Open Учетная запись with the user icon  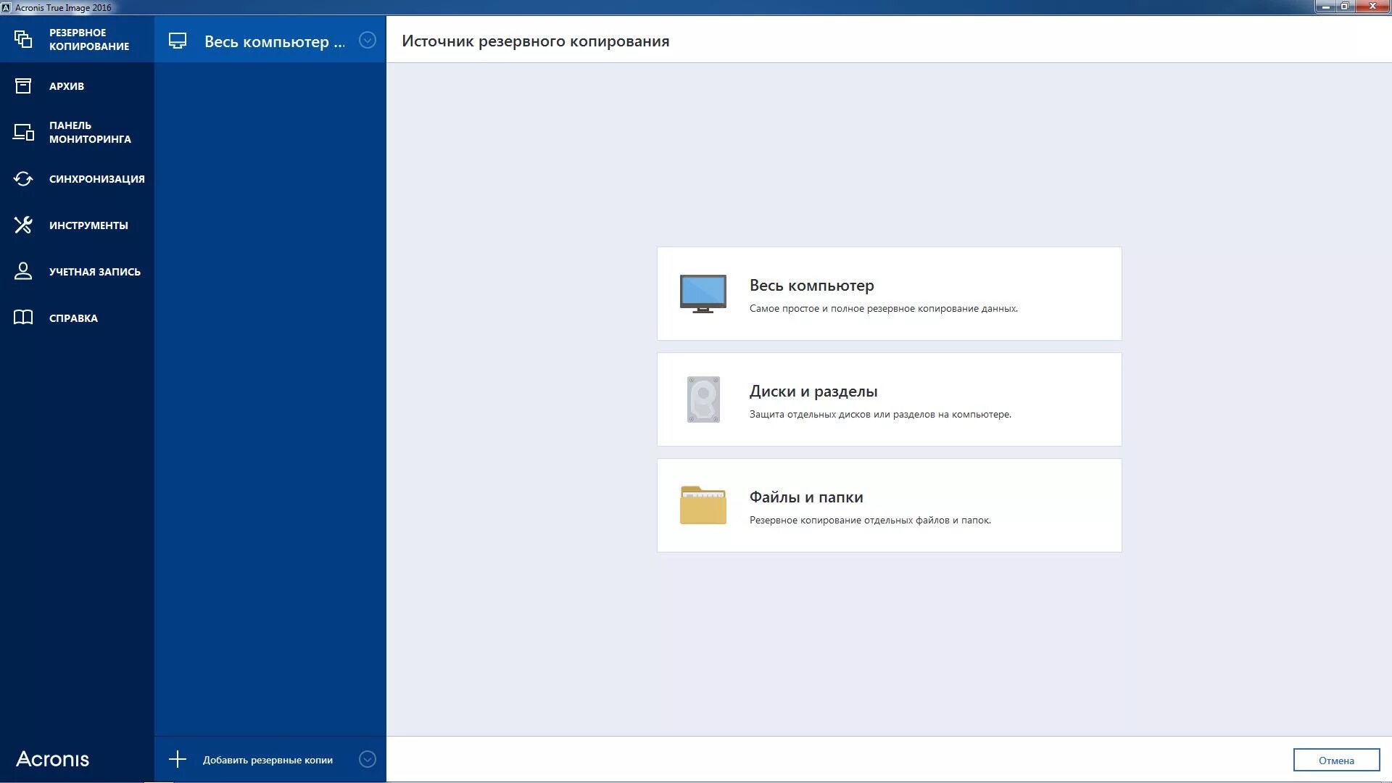tap(22, 271)
